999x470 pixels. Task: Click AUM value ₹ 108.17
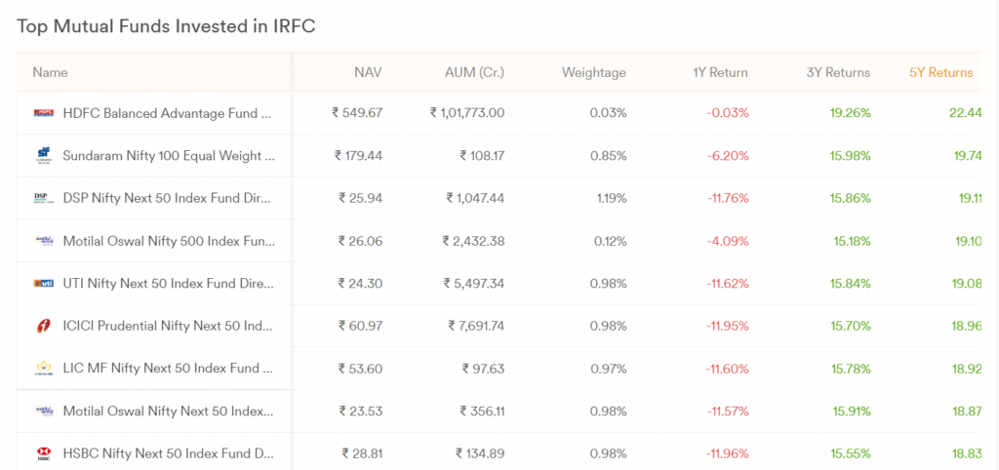tap(482, 156)
